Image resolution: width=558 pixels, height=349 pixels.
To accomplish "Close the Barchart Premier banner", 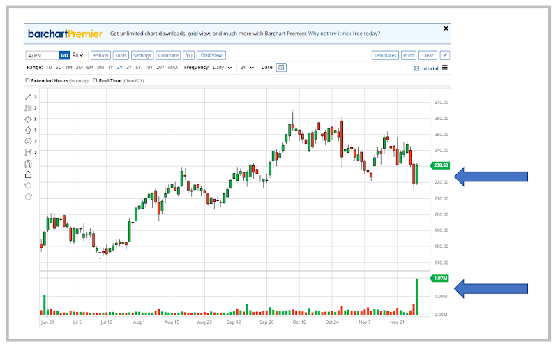I will [446, 28].
